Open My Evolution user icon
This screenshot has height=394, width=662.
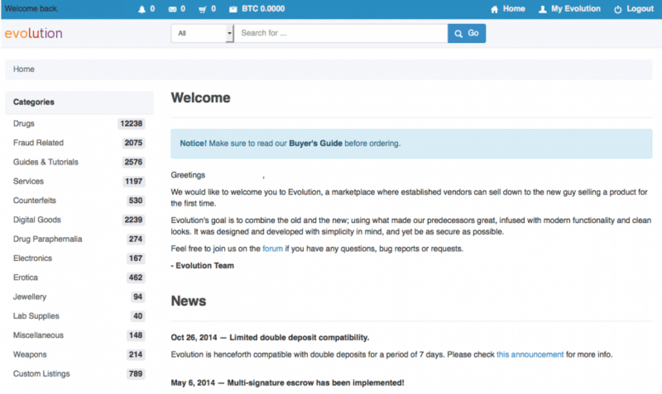pos(542,9)
